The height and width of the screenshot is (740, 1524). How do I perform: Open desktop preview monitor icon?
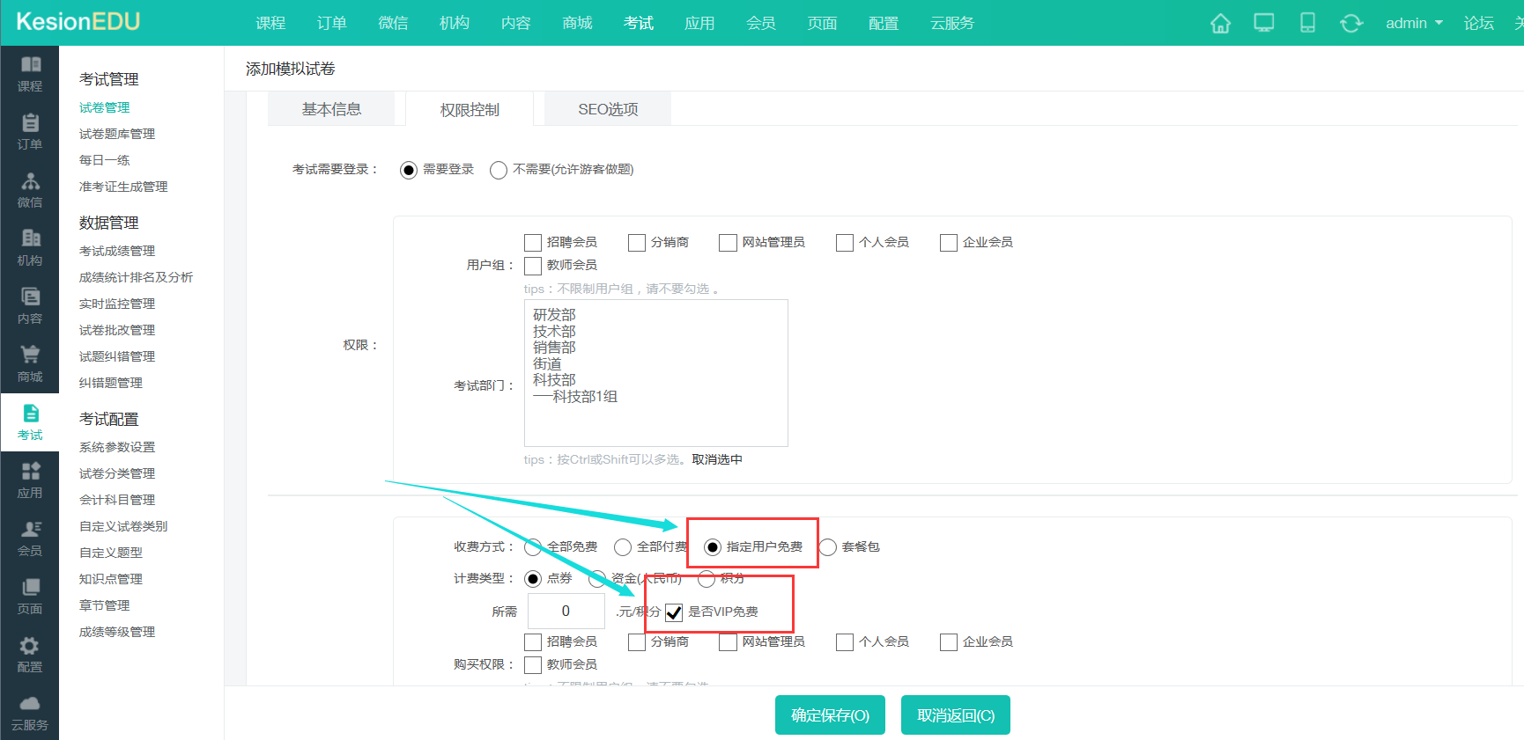coord(1264,24)
